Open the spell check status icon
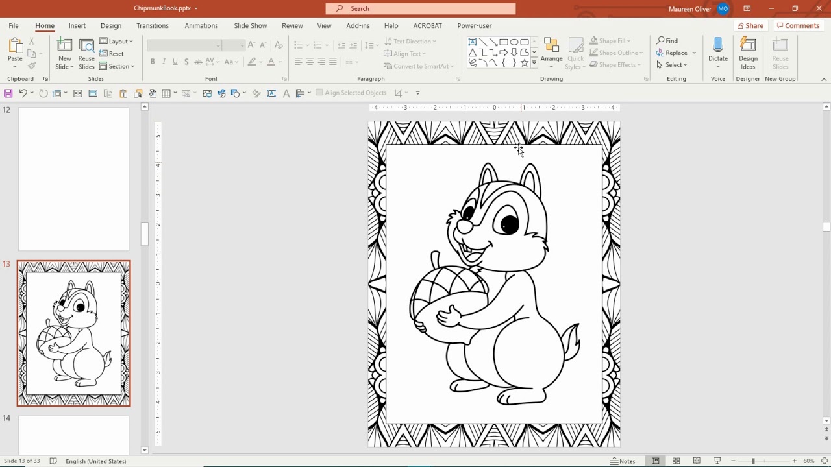Image resolution: width=831 pixels, height=467 pixels. [53, 461]
